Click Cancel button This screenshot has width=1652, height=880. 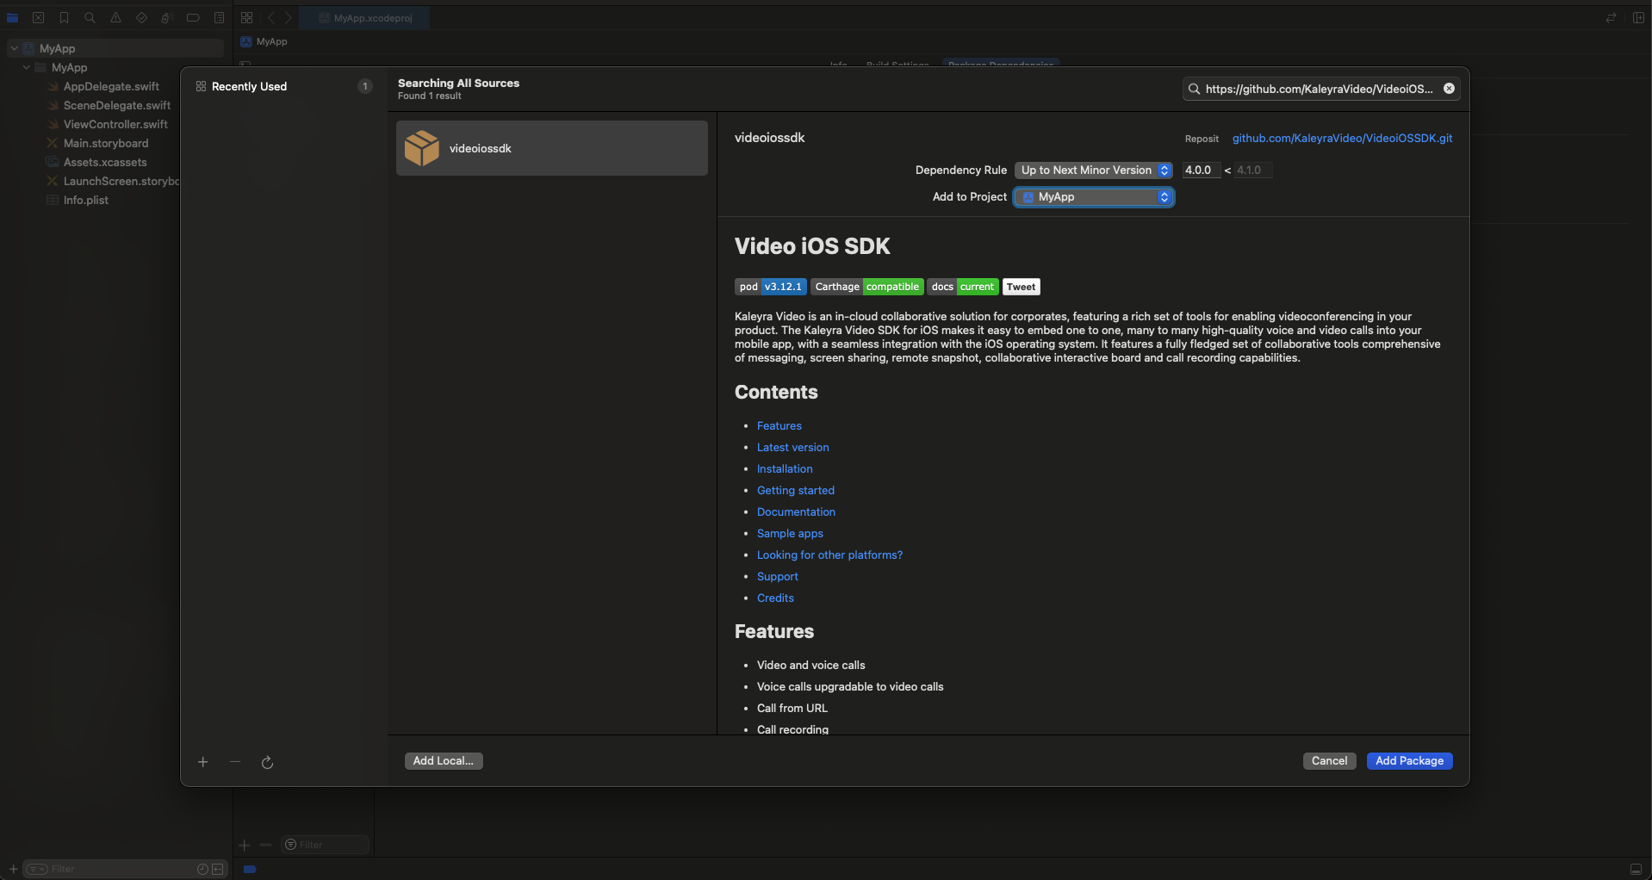pos(1329,760)
